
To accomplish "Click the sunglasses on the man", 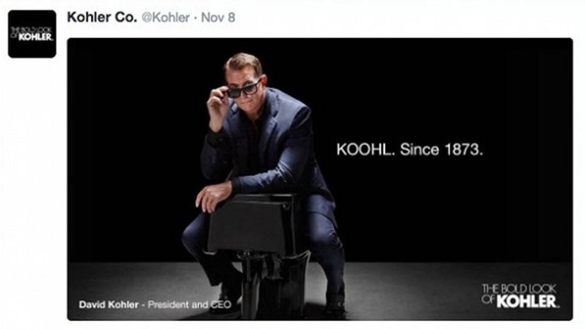I will [x=243, y=89].
